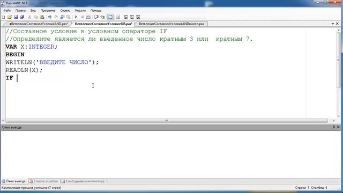The image size is (343, 193).
Task: Open the Помощь menu
Action: coord(96,10)
